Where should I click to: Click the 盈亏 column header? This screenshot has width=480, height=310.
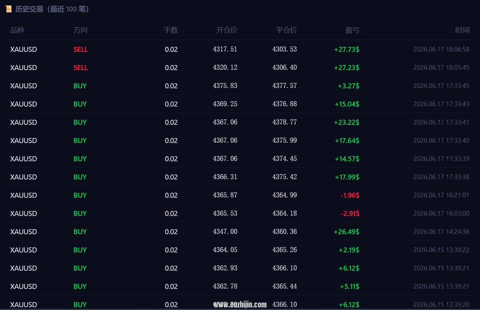[x=352, y=30]
